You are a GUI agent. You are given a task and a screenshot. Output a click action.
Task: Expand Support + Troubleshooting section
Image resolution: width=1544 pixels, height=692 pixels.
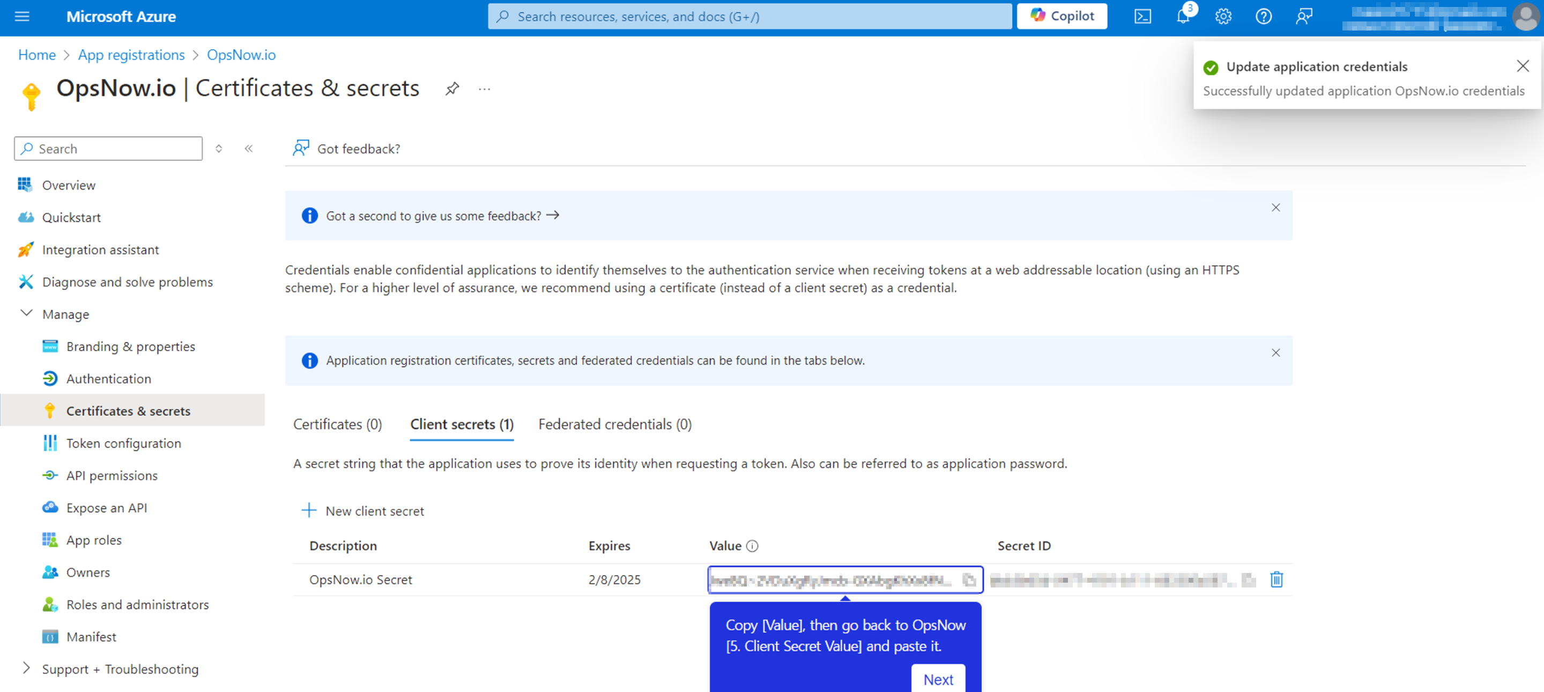(x=26, y=668)
